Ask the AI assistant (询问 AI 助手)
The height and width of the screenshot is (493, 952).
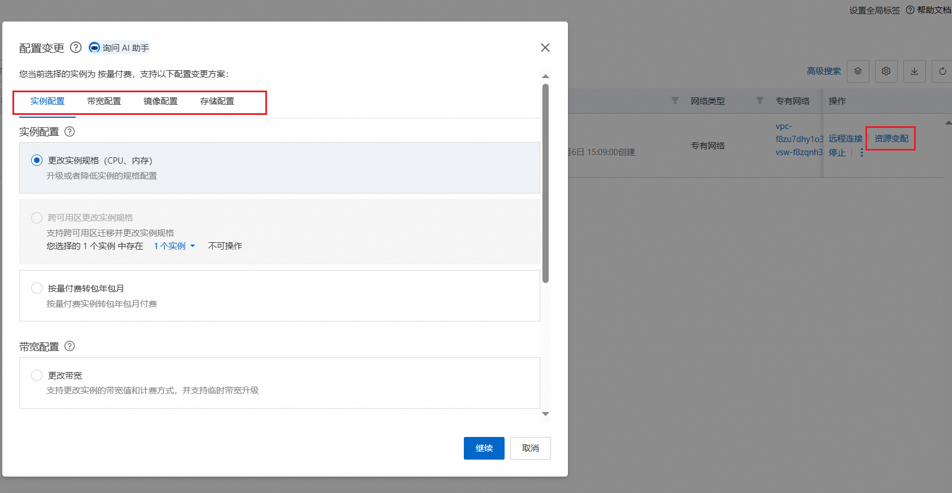pyautogui.click(x=119, y=48)
